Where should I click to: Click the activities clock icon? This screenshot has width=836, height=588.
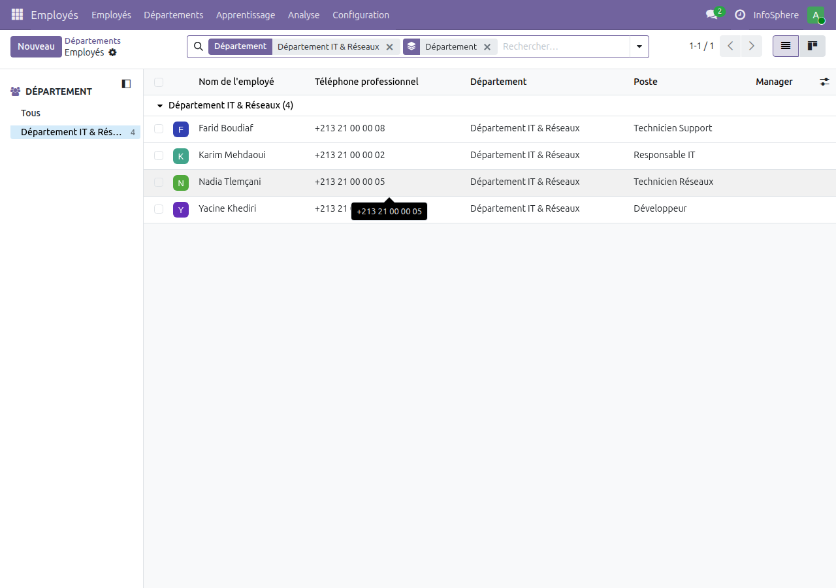(x=739, y=14)
